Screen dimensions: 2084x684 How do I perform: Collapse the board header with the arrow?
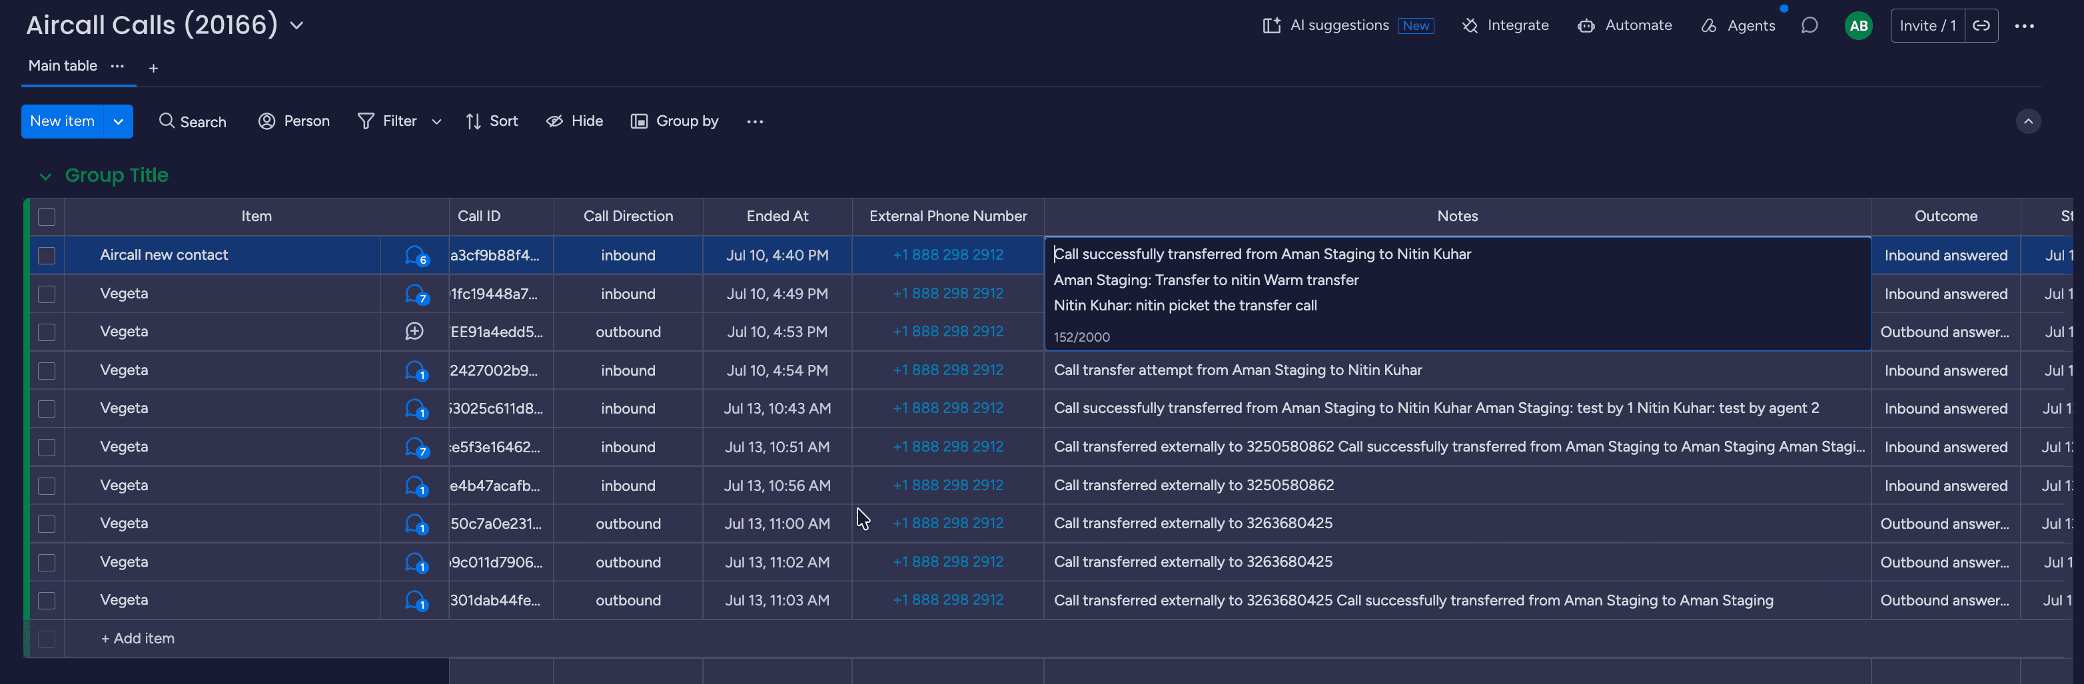(x=2027, y=121)
